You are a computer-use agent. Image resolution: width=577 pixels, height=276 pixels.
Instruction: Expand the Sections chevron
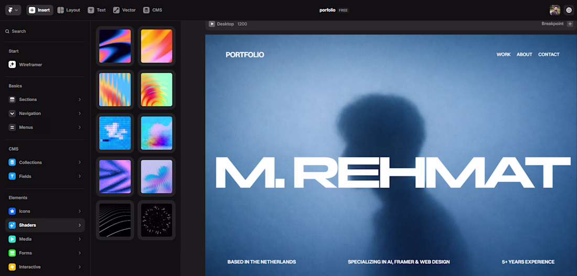(80, 100)
